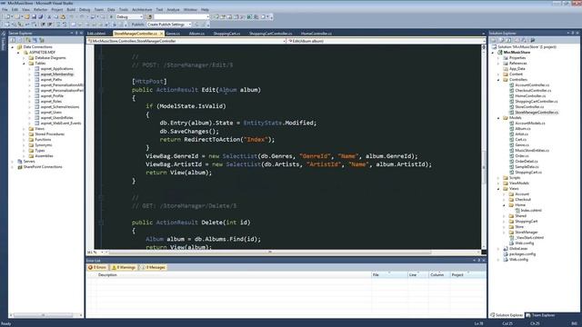Screen dimensions: 582x327
Task: Click EntityState in the code editor
Action: pyautogui.click(x=263, y=123)
